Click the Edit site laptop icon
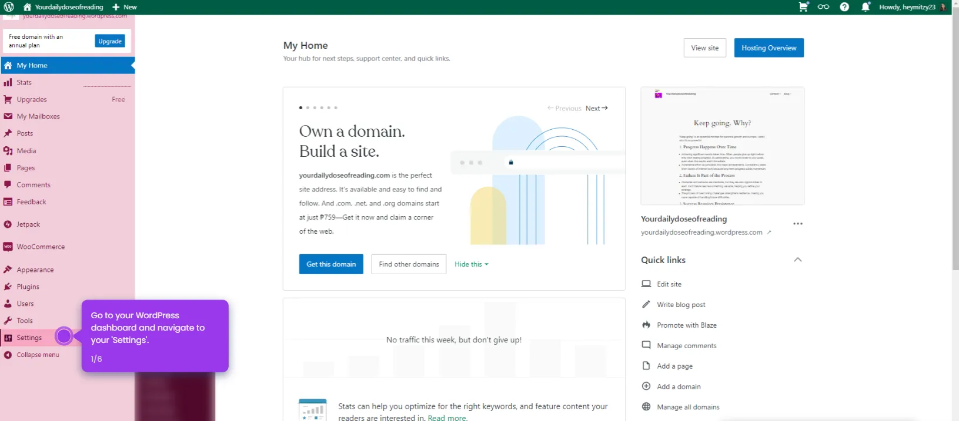The width and height of the screenshot is (959, 421). pos(646,284)
